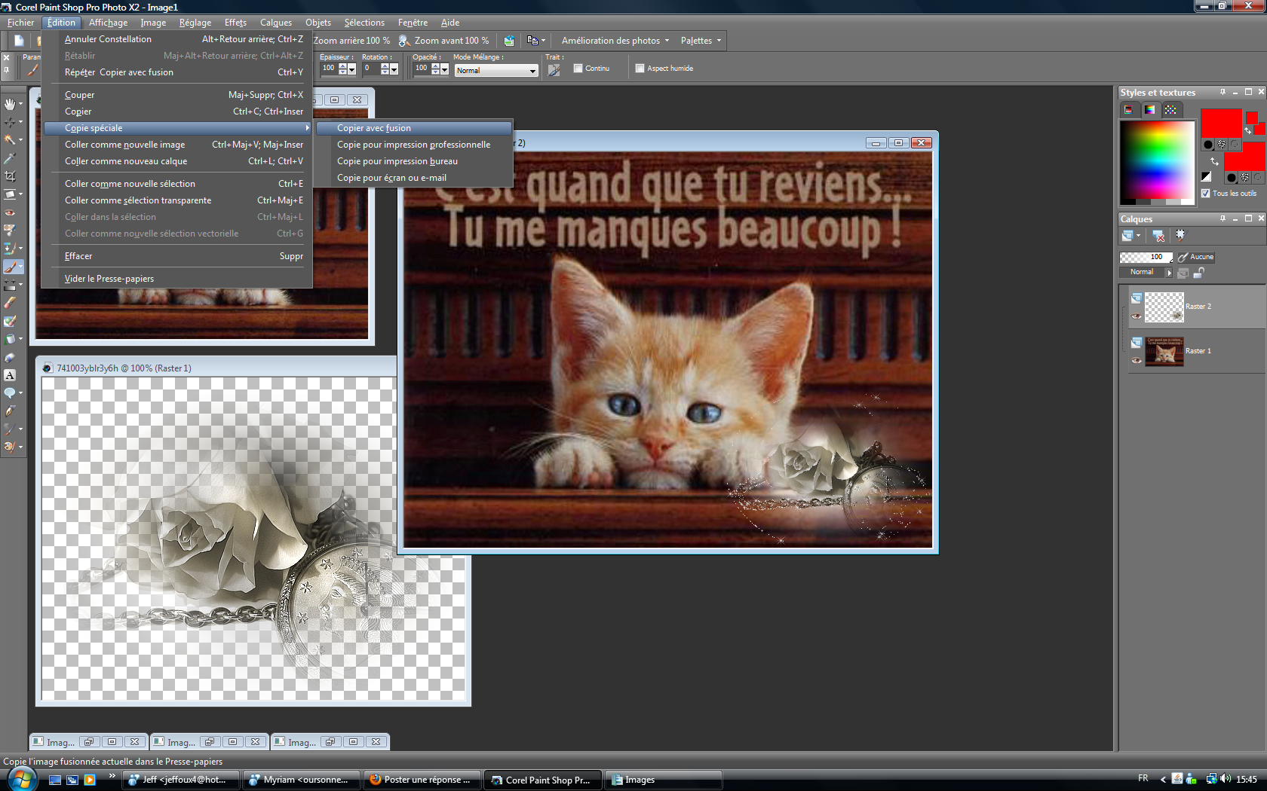Set black and white default colors icon
The width and height of the screenshot is (1267, 791).
1206,177
